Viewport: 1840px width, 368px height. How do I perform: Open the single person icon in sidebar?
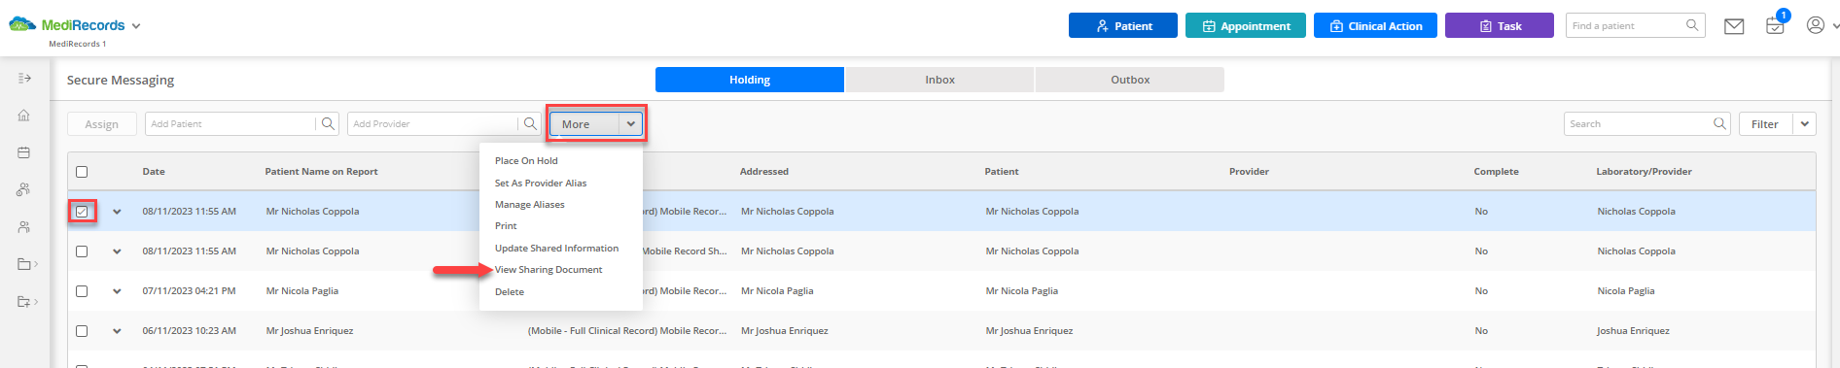click(x=24, y=227)
